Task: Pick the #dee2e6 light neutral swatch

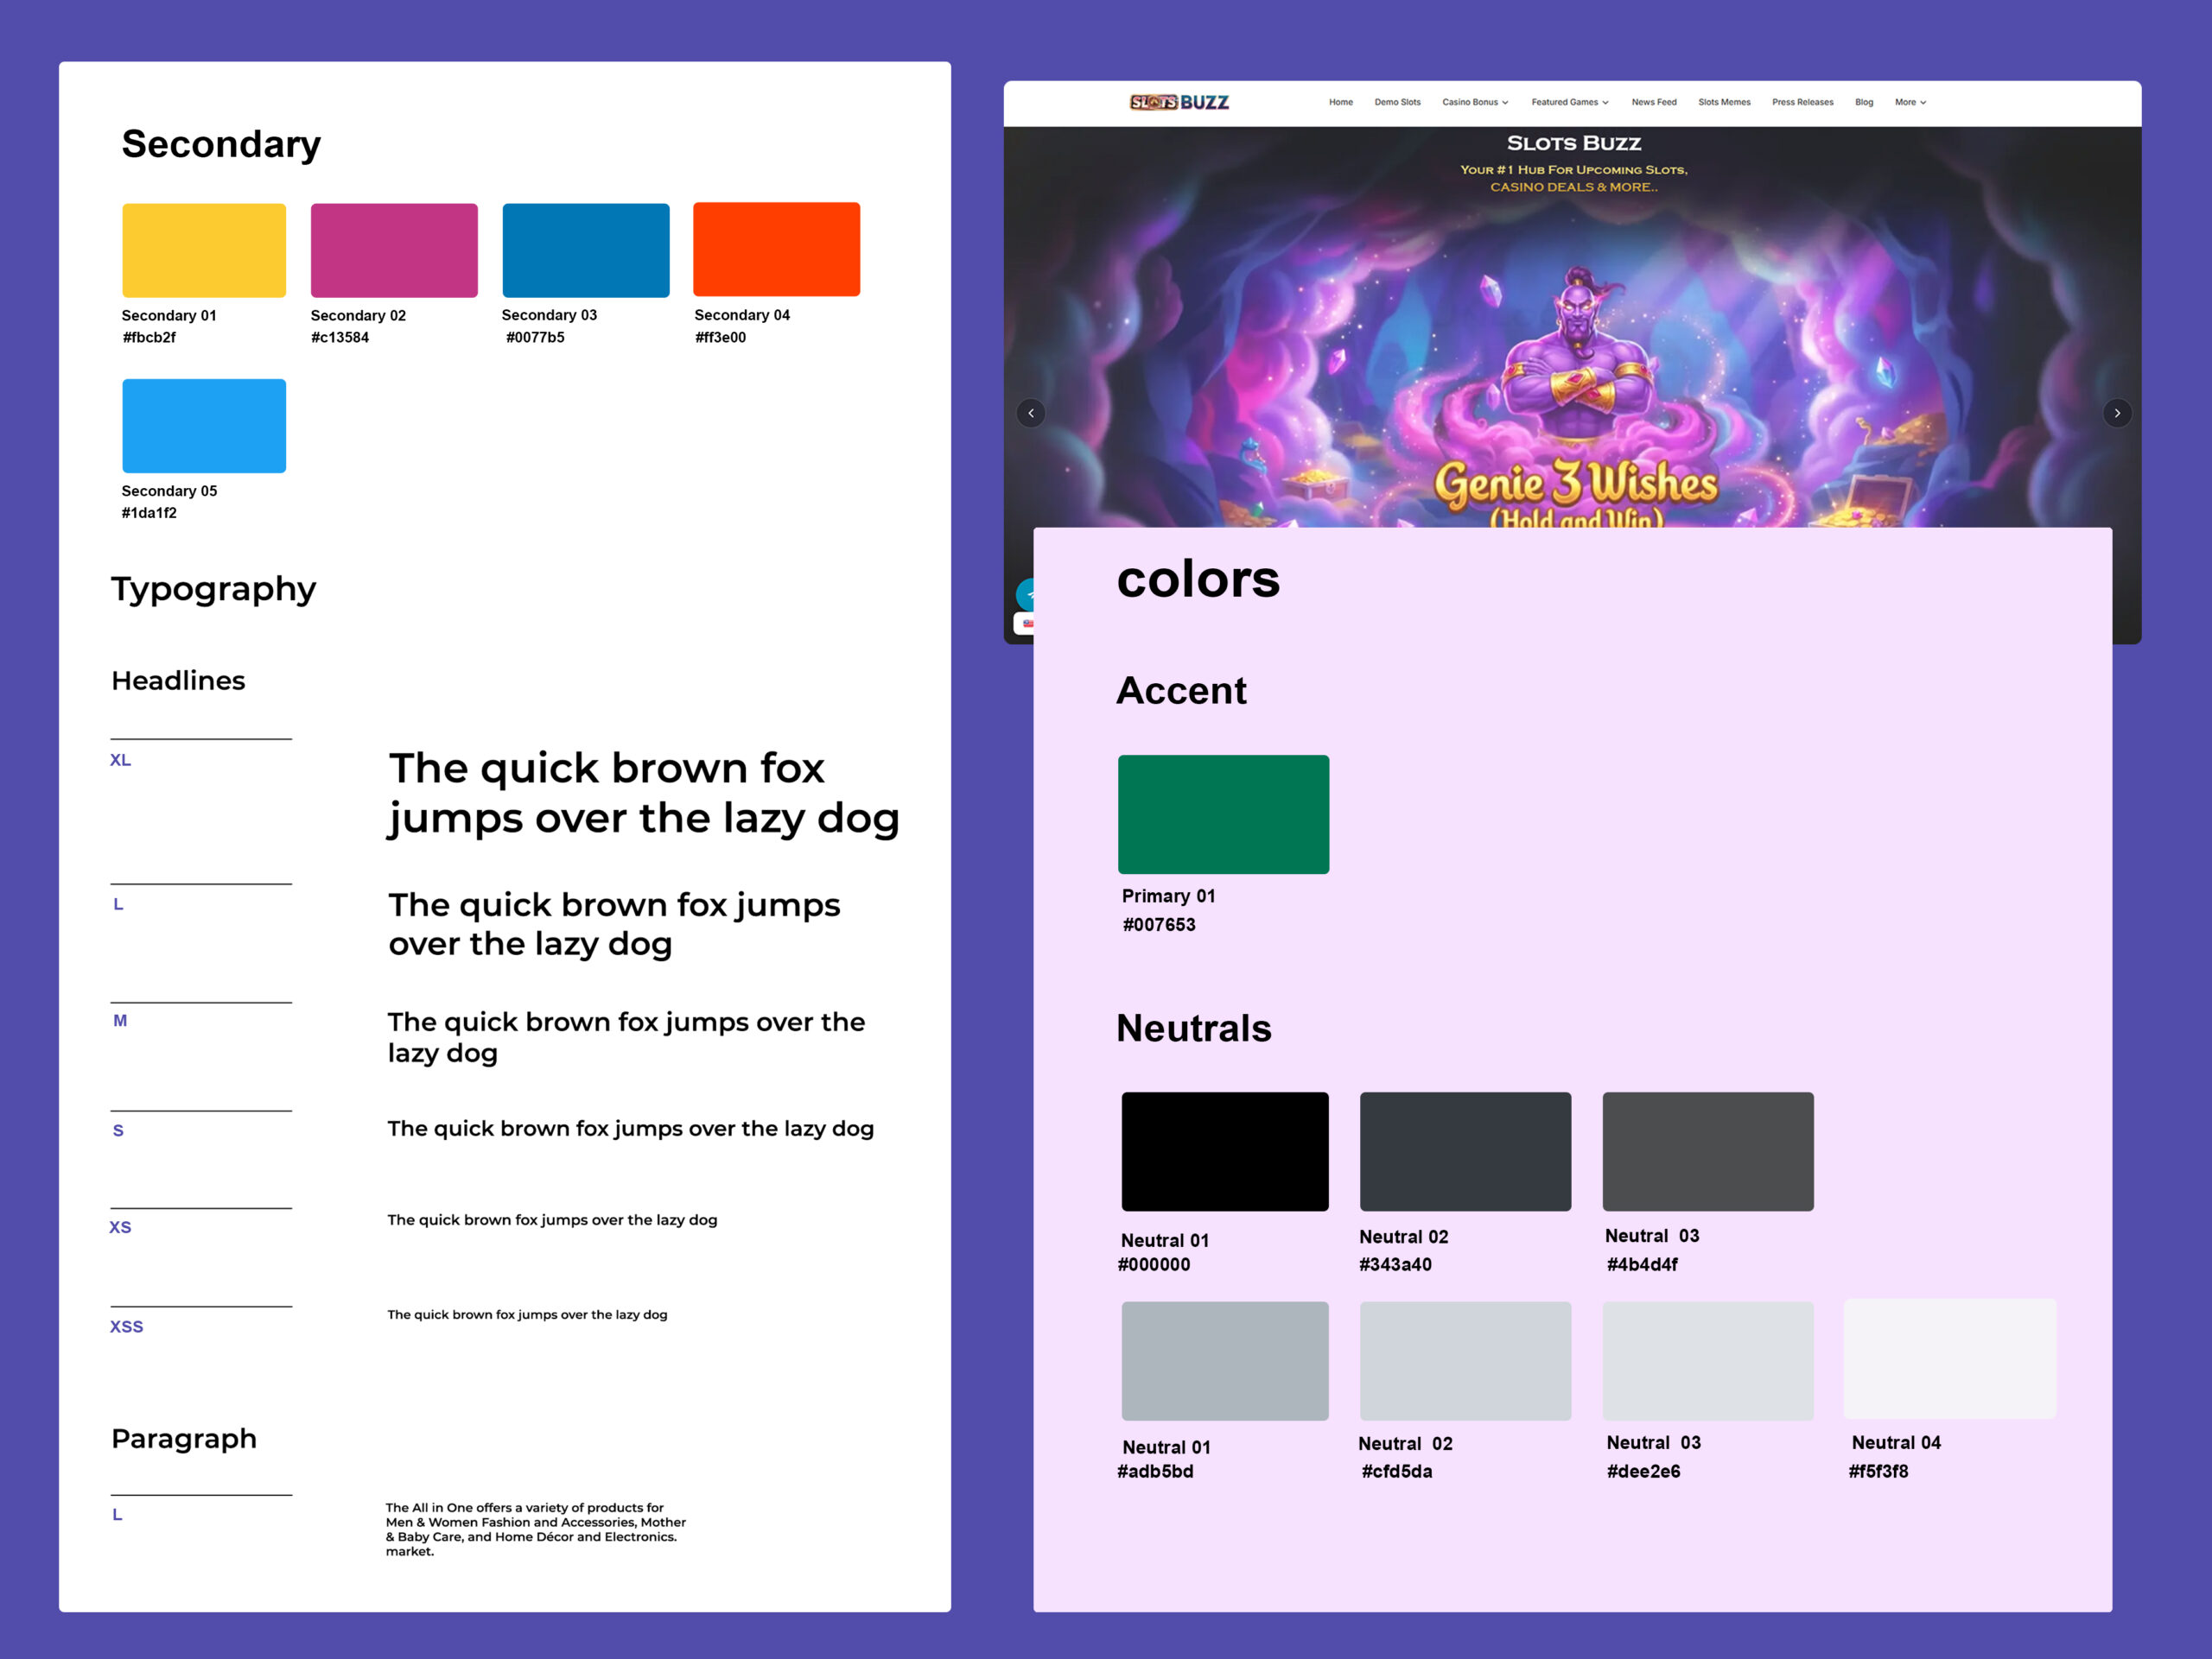Action: (1708, 1361)
